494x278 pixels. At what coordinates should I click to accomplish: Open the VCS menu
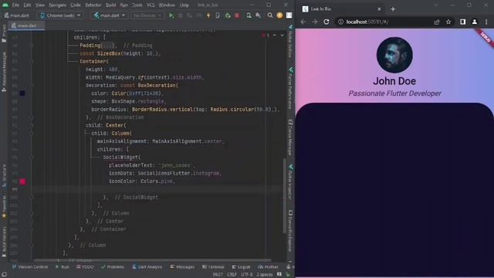click(x=151, y=5)
